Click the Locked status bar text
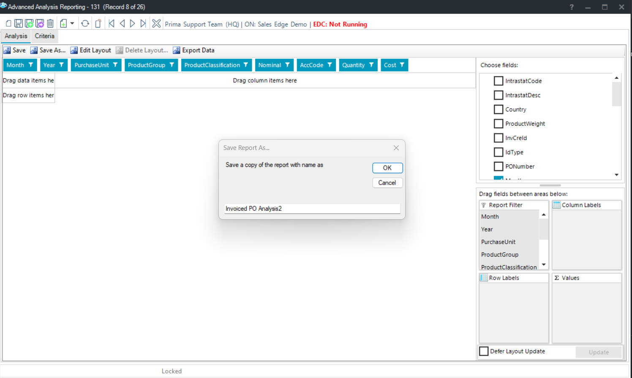The height and width of the screenshot is (378, 632). coord(172,371)
